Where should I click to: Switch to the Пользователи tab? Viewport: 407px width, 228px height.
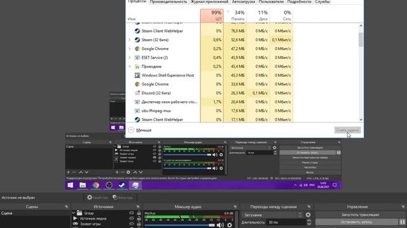coord(271,2)
